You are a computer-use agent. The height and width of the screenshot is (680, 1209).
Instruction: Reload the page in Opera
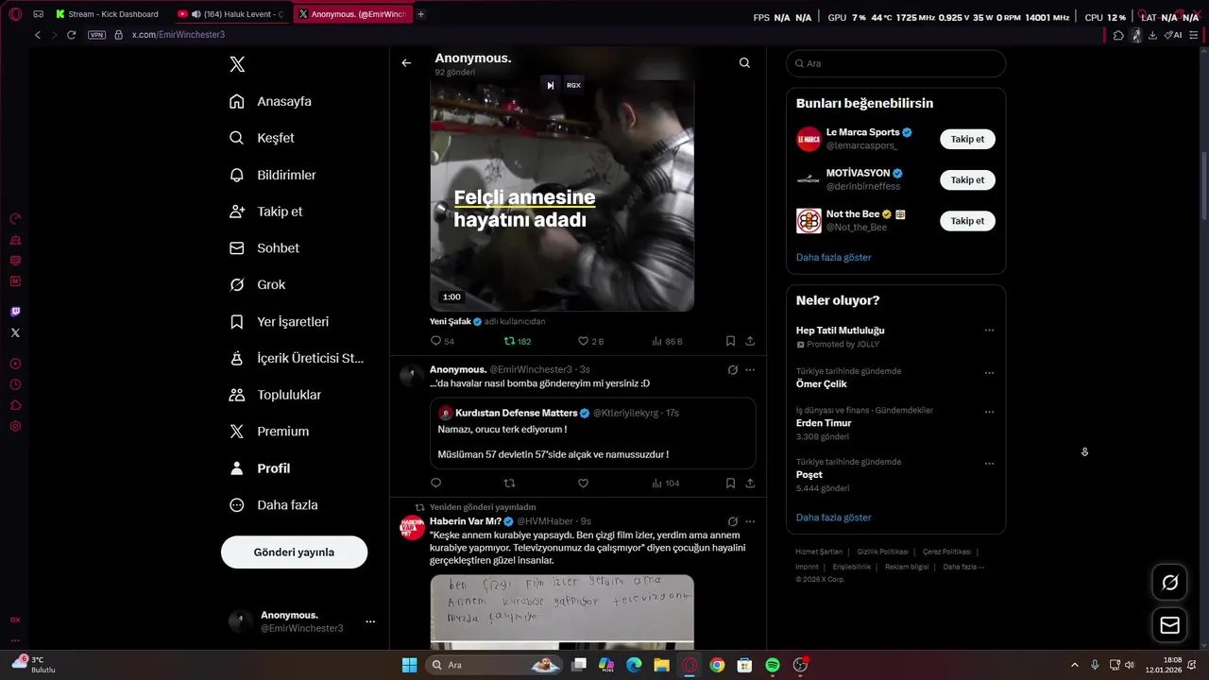pyautogui.click(x=71, y=35)
